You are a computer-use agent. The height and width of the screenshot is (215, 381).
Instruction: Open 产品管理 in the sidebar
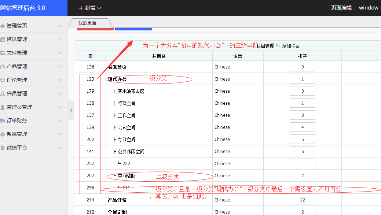(x=17, y=67)
